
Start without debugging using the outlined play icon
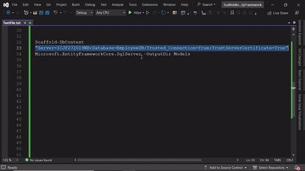pos(148,13)
